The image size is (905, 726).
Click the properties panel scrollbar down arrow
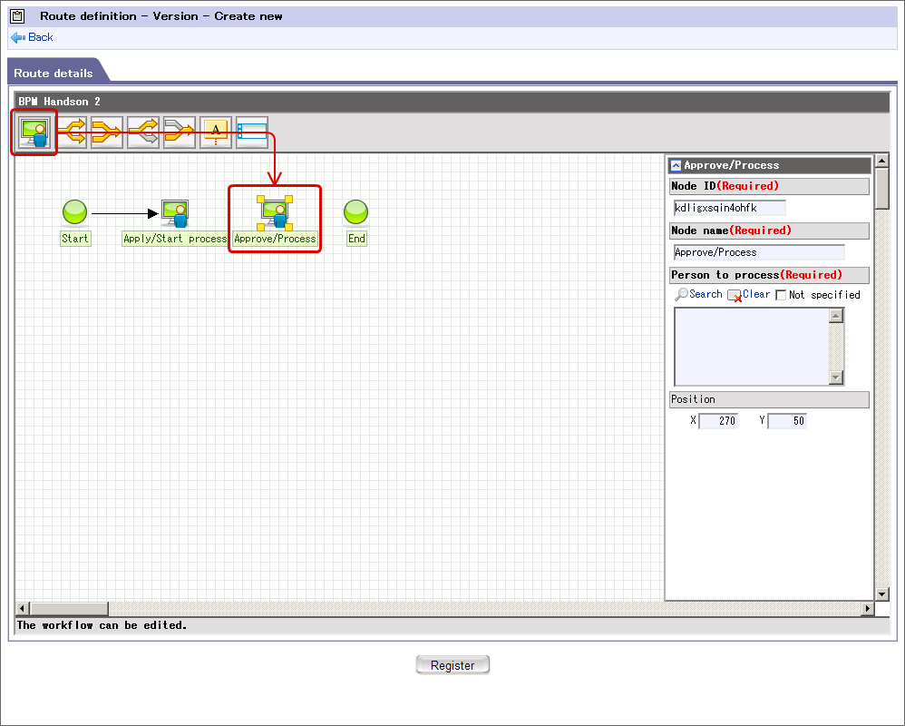pyautogui.click(x=882, y=594)
